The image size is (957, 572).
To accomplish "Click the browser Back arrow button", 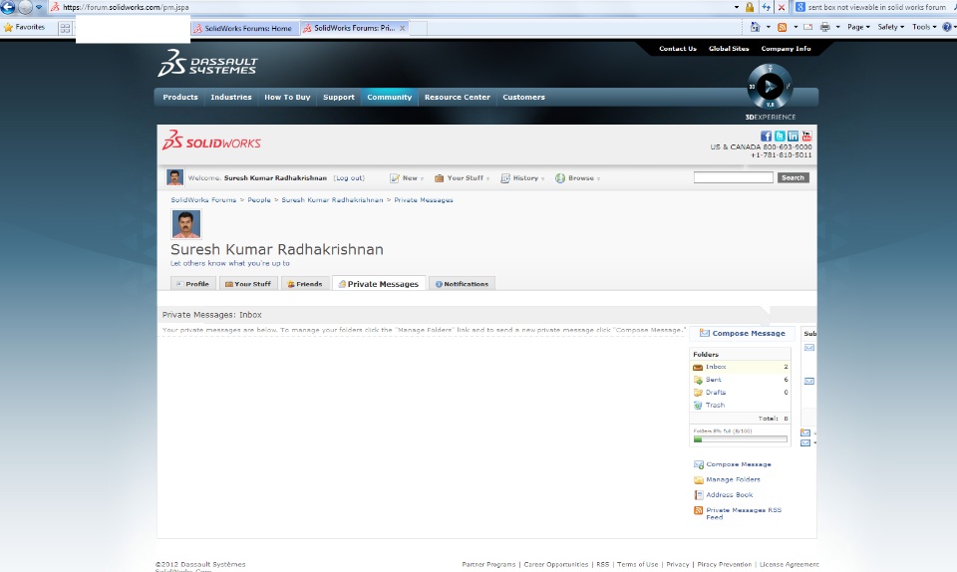I will pos(8,7).
